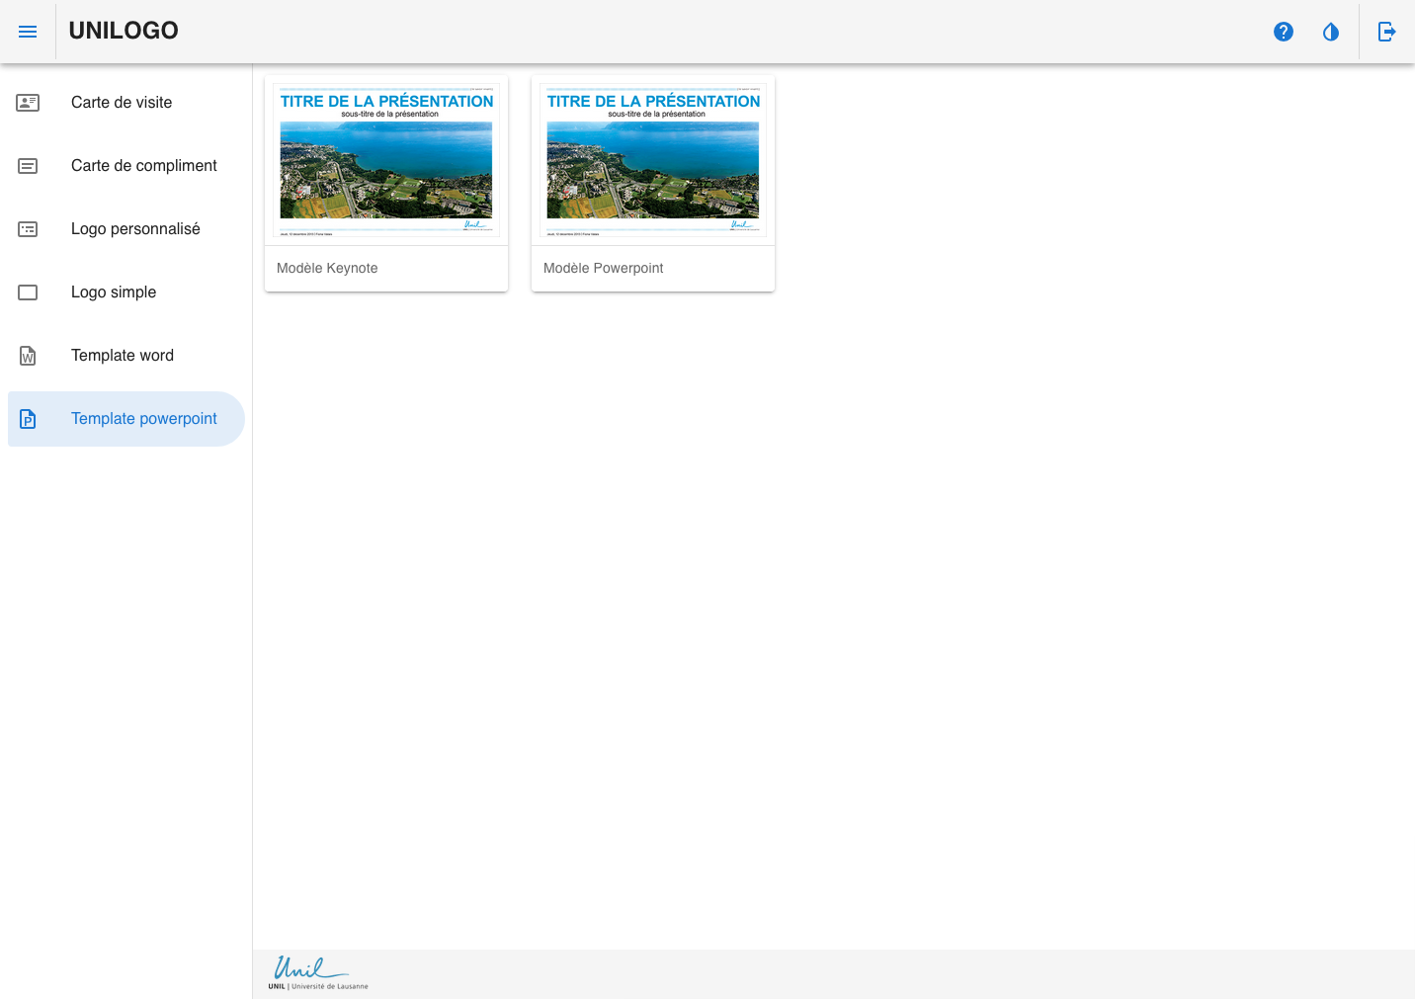Click the Carte de compliment icon

[28, 166]
